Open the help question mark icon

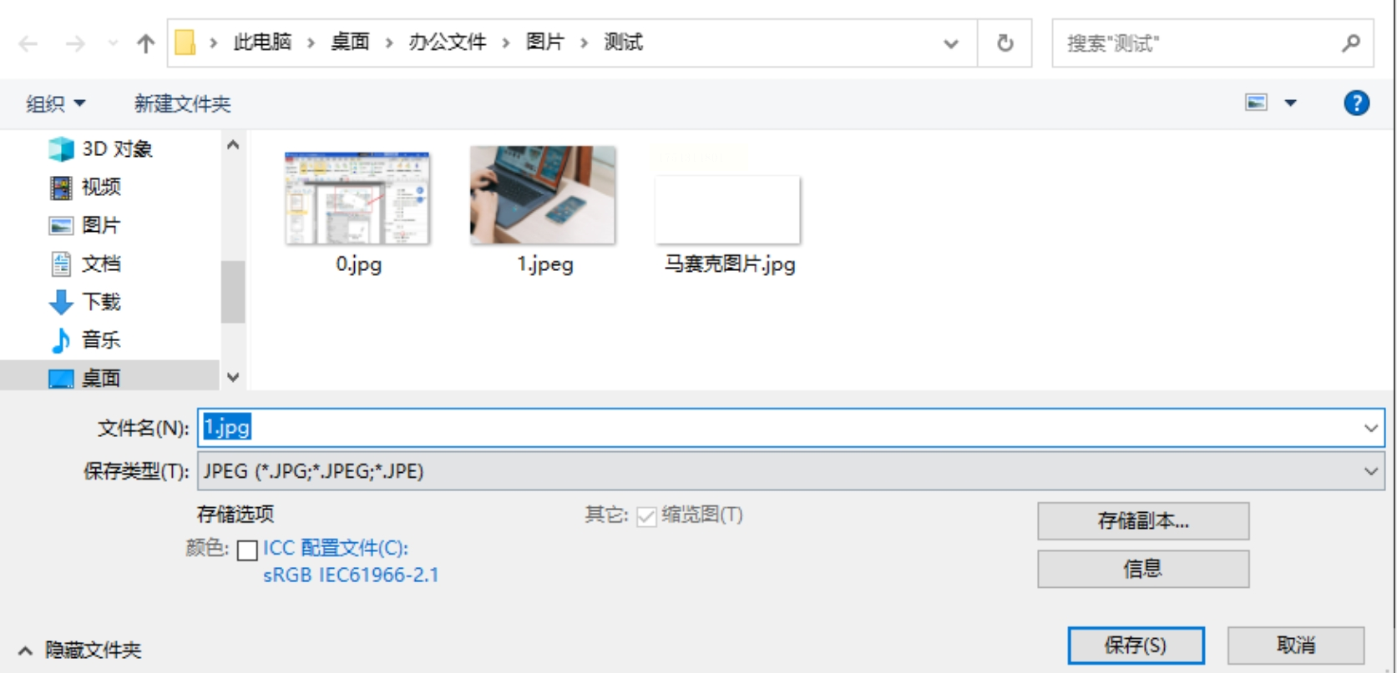click(1356, 103)
